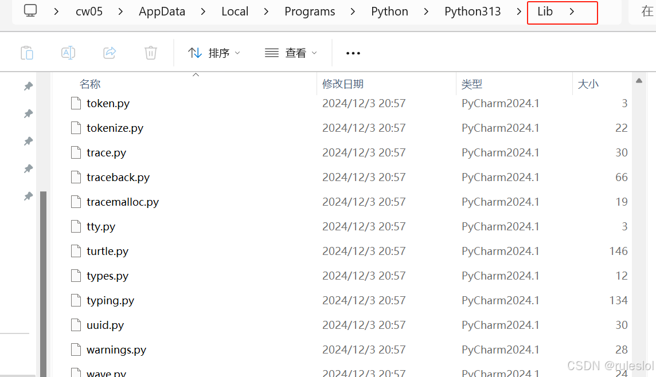Click the Rename icon in the toolbar
The height and width of the screenshot is (377, 656).
click(x=68, y=52)
